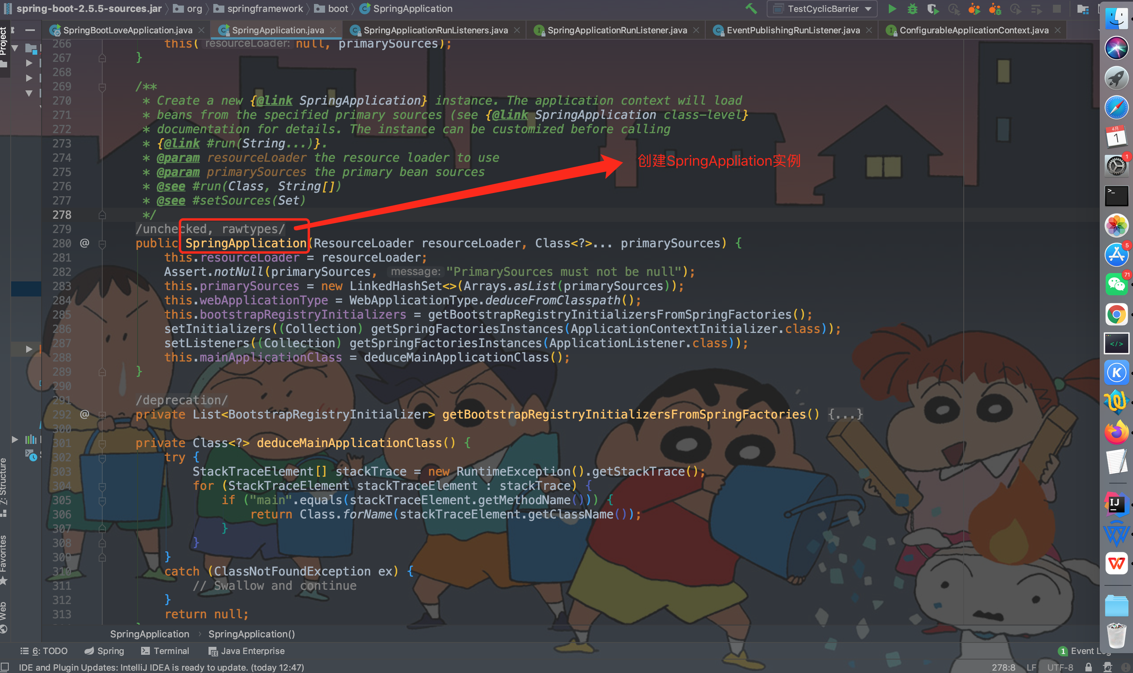The width and height of the screenshot is (1133, 673).
Task: Click the Build Project hammer icon
Action: pos(751,9)
